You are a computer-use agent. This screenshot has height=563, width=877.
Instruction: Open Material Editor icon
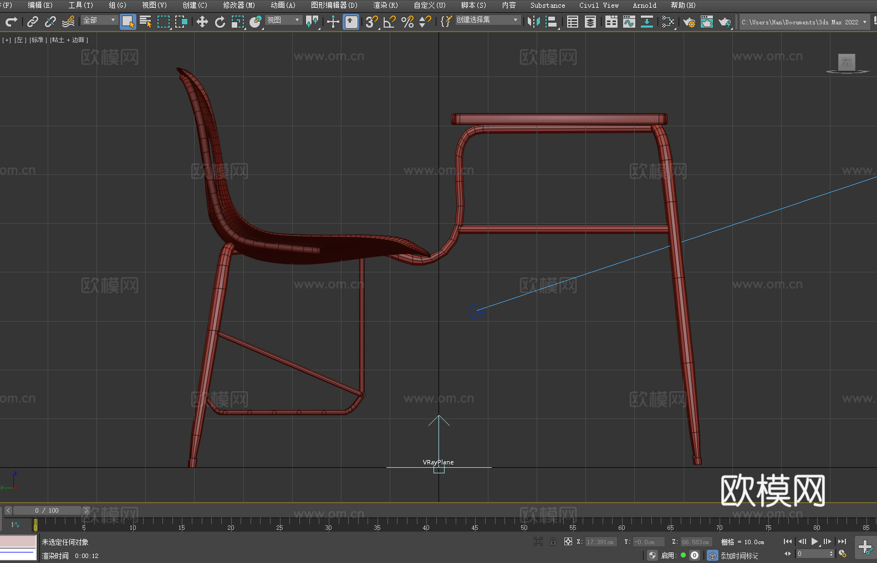668,22
